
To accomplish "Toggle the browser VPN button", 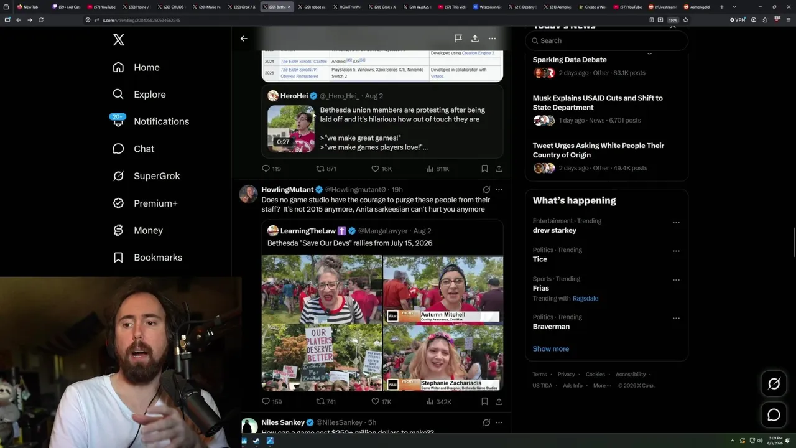I will coord(738,20).
